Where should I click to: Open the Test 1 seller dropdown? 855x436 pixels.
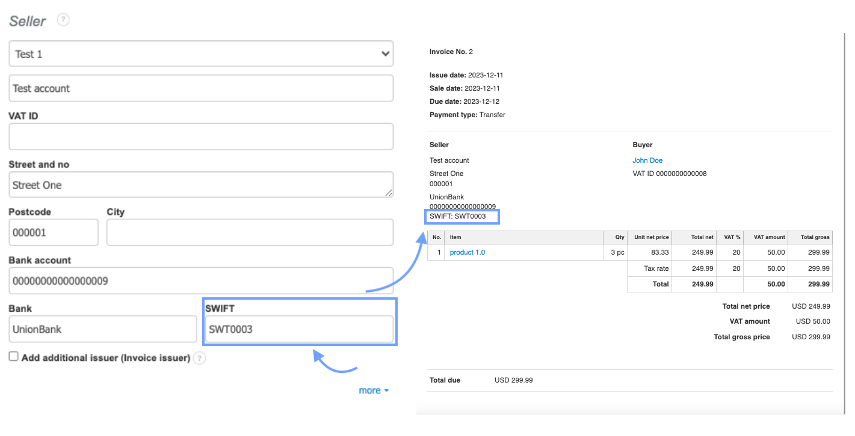[201, 54]
